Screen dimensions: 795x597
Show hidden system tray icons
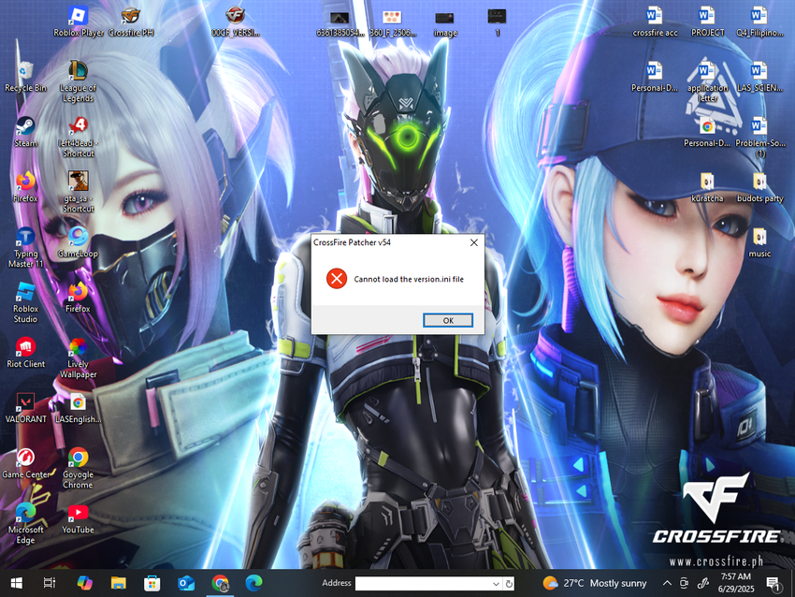click(667, 583)
